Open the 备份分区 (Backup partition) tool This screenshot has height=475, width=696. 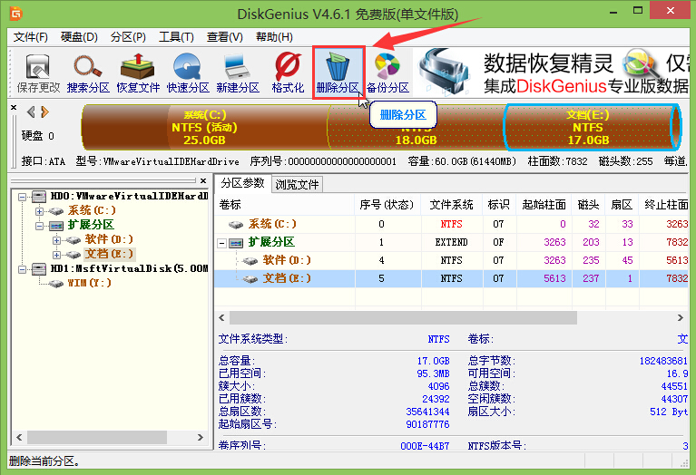387,73
